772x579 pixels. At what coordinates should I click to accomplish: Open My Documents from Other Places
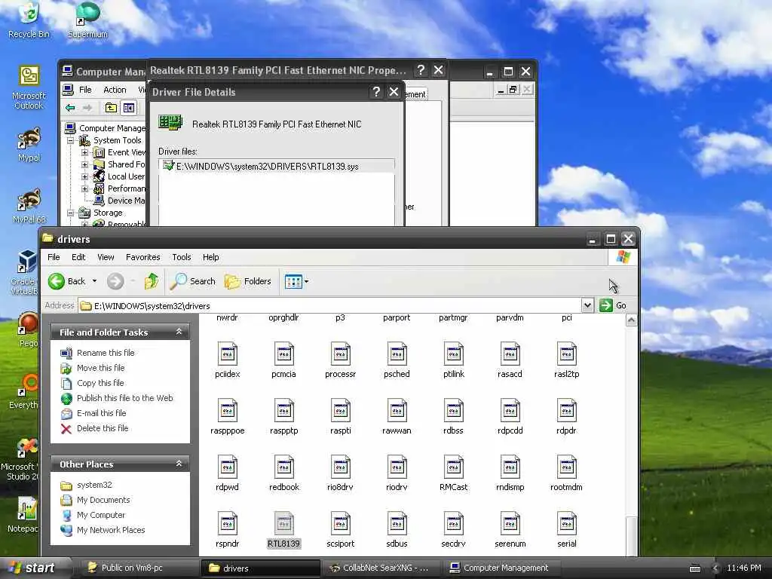tap(103, 500)
